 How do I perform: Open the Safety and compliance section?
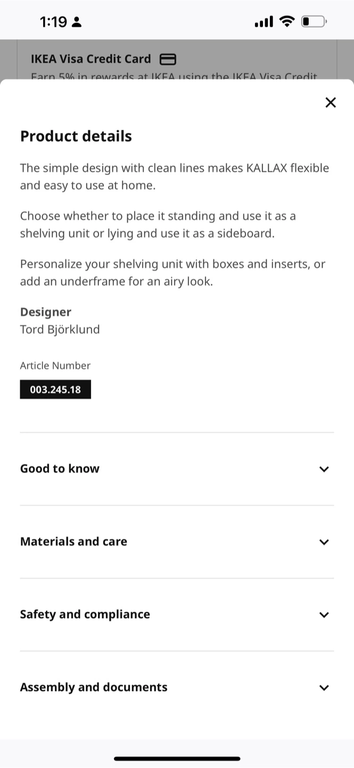[x=177, y=614]
